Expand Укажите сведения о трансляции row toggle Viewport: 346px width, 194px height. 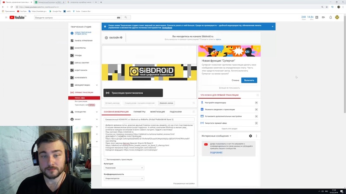[256, 110]
